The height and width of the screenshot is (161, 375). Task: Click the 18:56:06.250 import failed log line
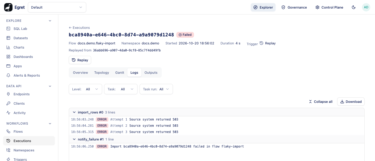[x=216, y=146]
